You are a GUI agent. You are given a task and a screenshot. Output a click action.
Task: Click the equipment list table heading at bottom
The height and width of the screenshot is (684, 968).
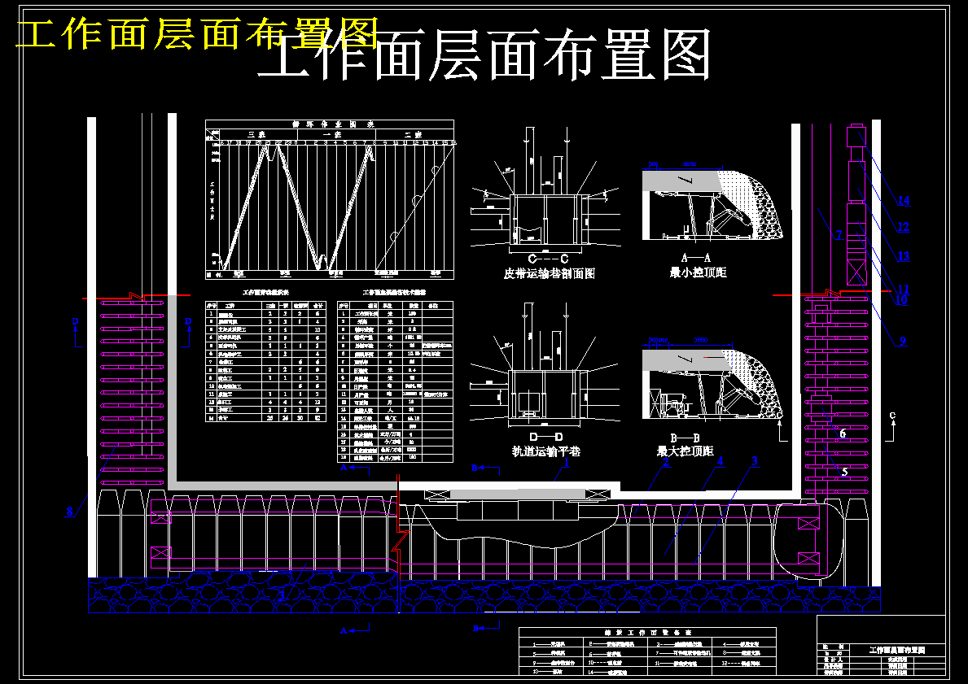coord(646,632)
